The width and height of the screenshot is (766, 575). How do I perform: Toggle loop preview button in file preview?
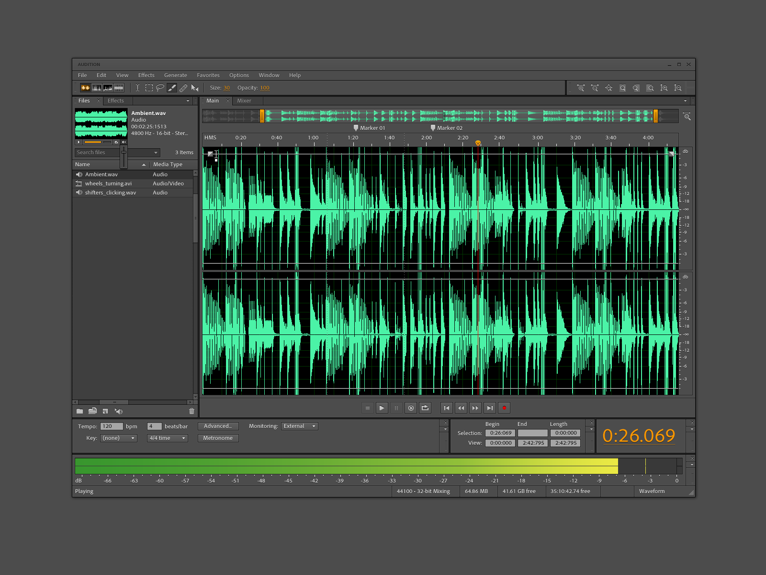(x=116, y=142)
